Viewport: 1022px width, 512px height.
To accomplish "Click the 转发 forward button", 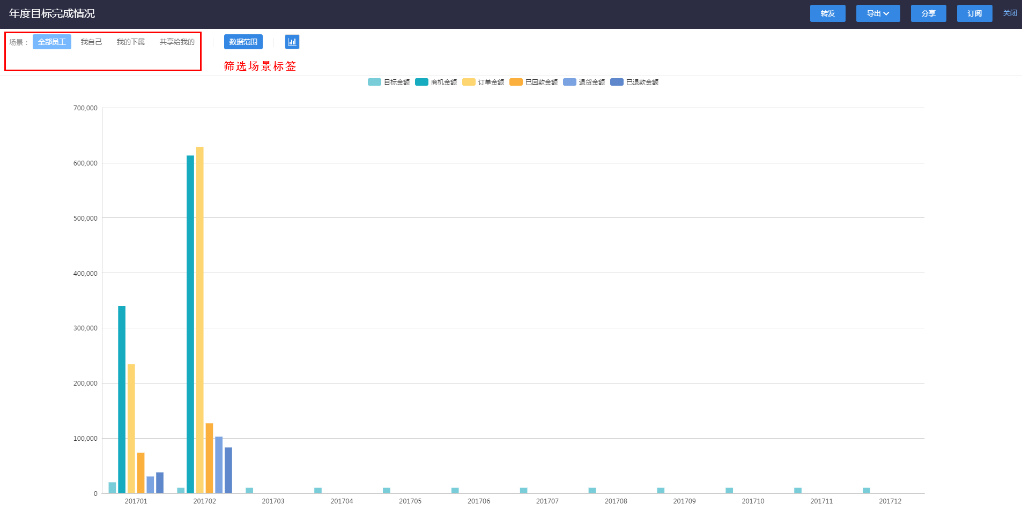I will [x=827, y=13].
